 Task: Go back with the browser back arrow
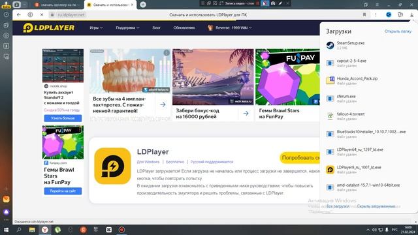(19, 14)
